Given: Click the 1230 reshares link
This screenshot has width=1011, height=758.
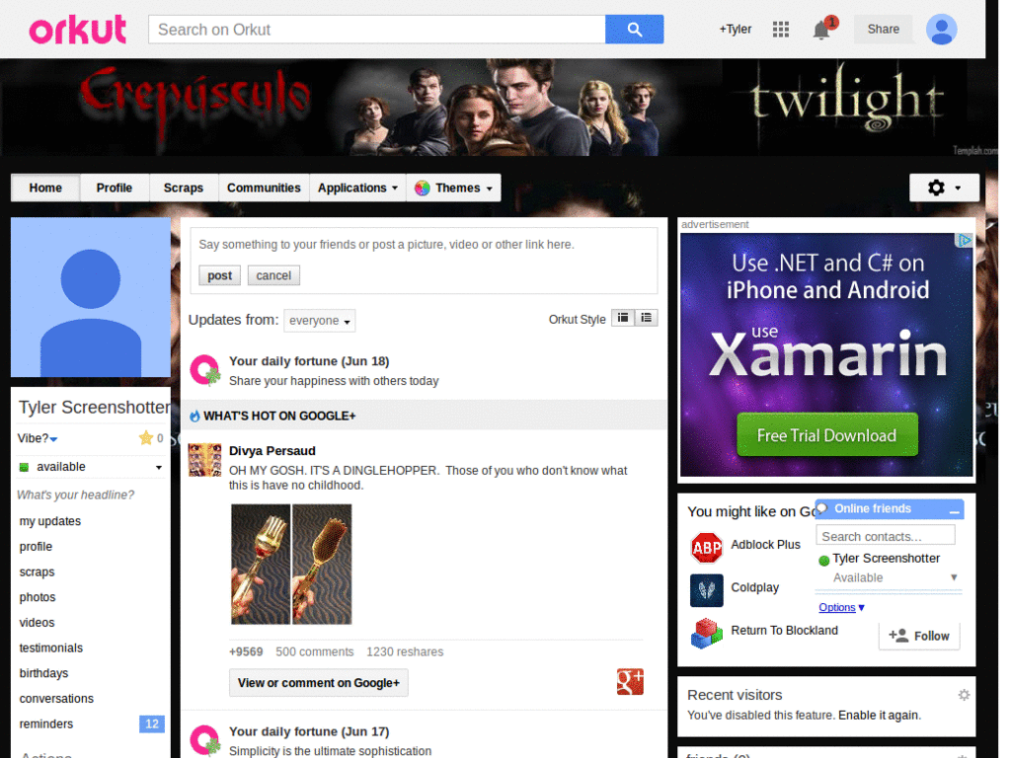Looking at the screenshot, I should click(405, 651).
